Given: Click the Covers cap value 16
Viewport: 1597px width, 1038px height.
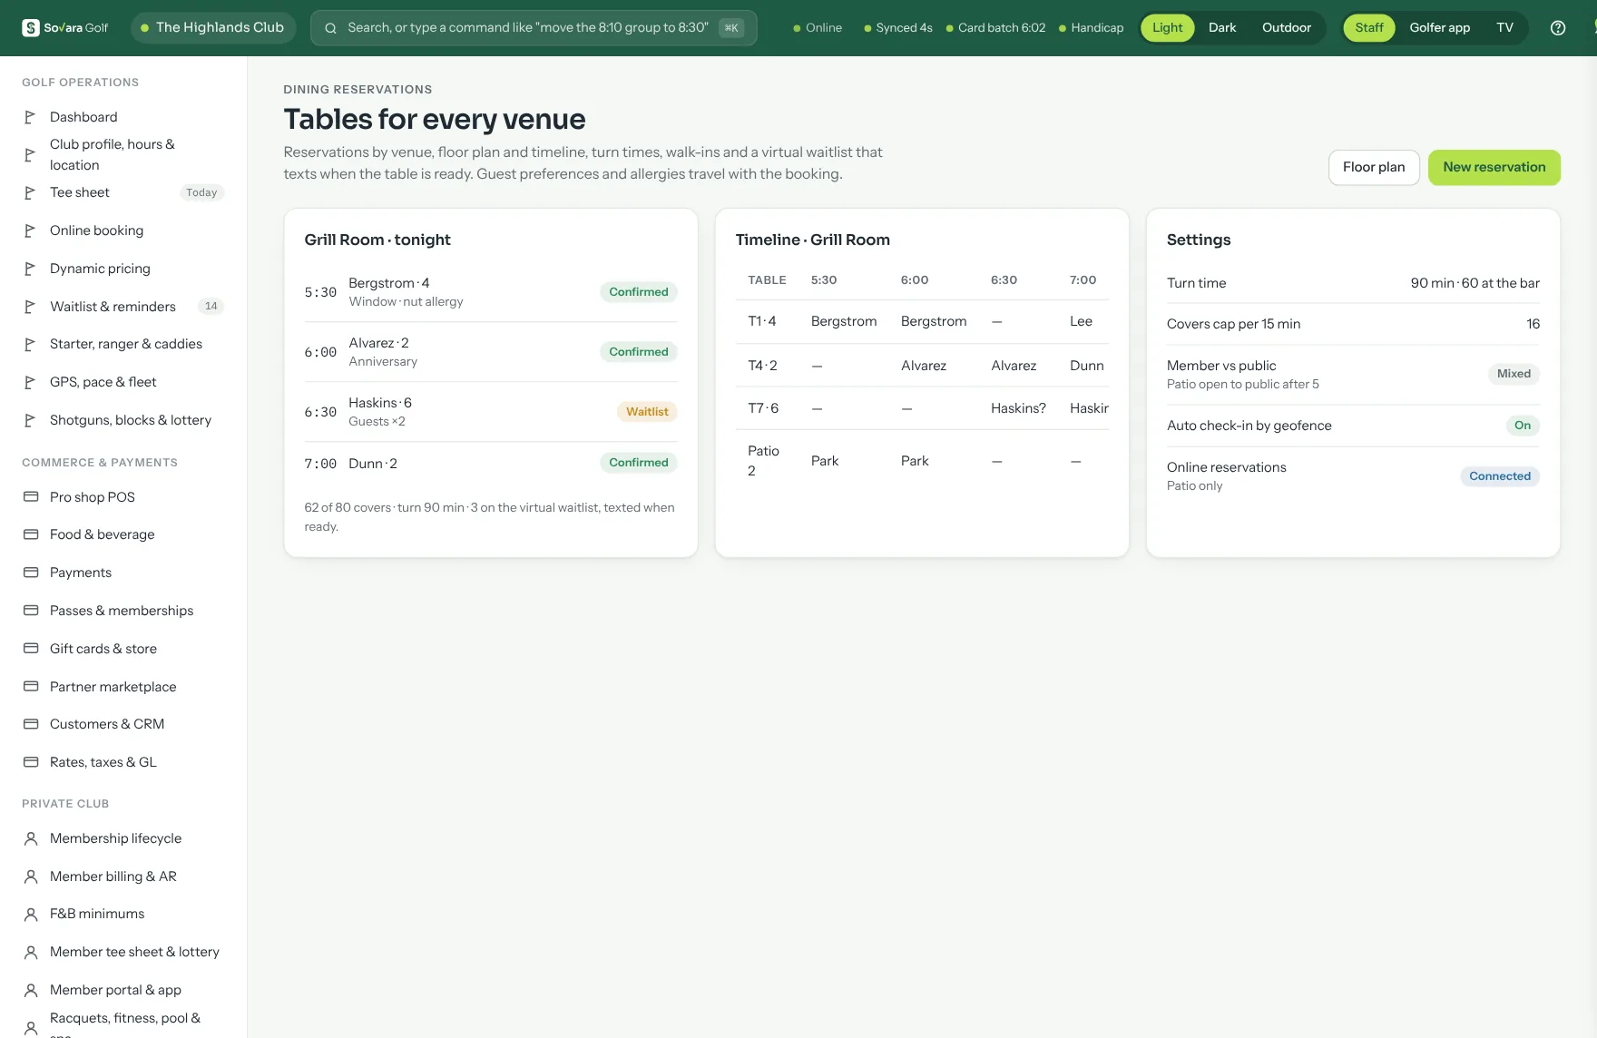Looking at the screenshot, I should pyautogui.click(x=1533, y=324).
